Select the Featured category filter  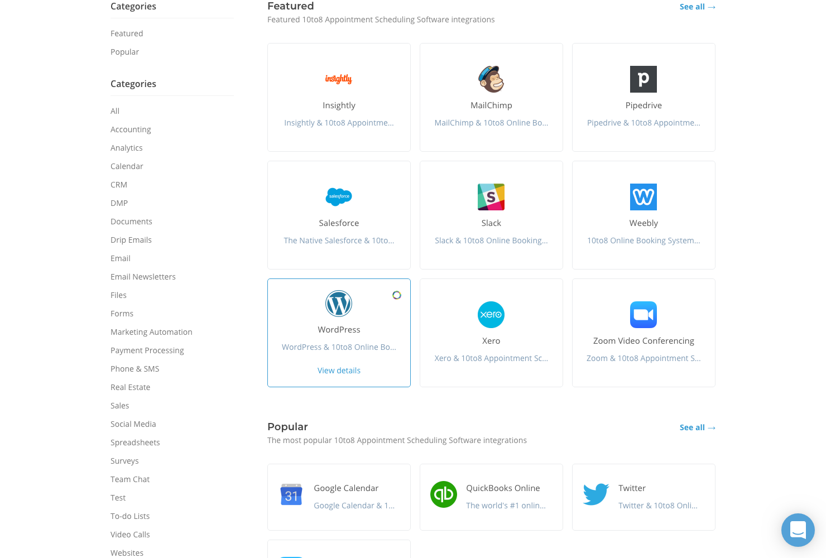click(x=127, y=33)
